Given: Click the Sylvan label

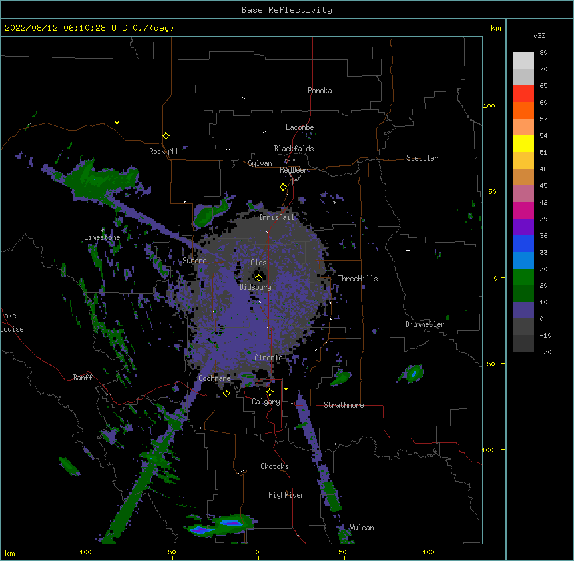Looking at the screenshot, I should (260, 163).
